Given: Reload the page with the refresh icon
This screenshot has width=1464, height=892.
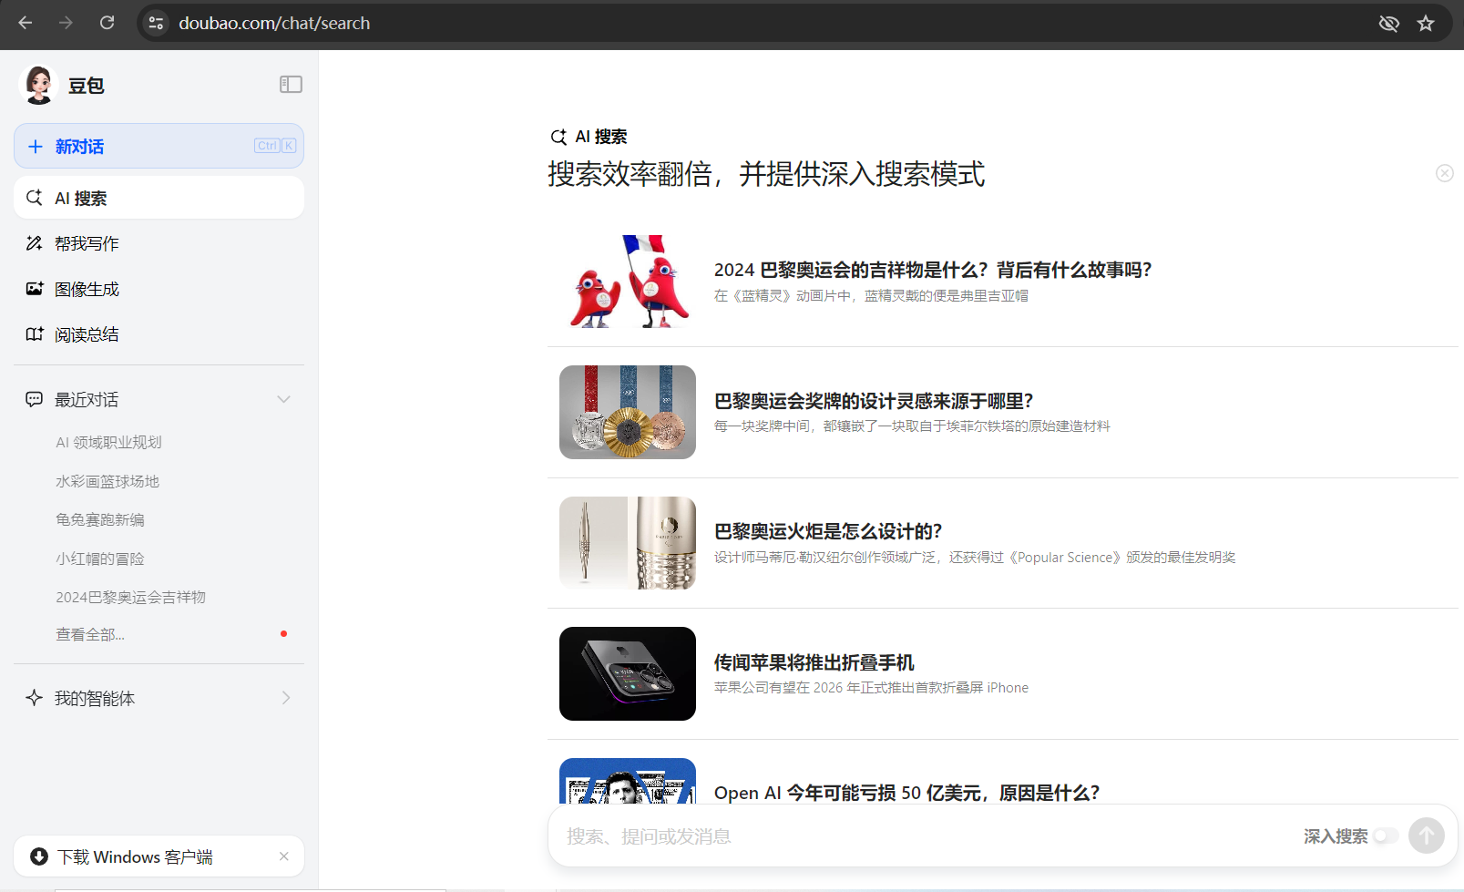Looking at the screenshot, I should 107,23.
